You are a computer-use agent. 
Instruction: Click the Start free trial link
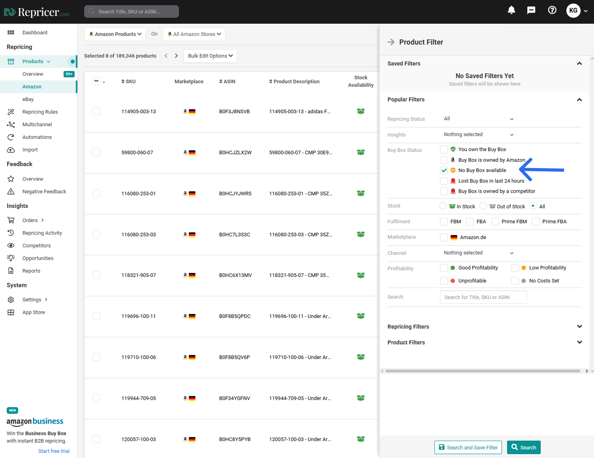pos(54,451)
